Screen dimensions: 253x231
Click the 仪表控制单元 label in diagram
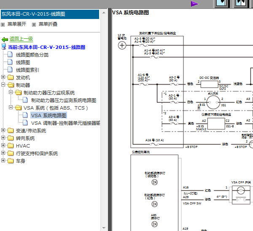141,152
